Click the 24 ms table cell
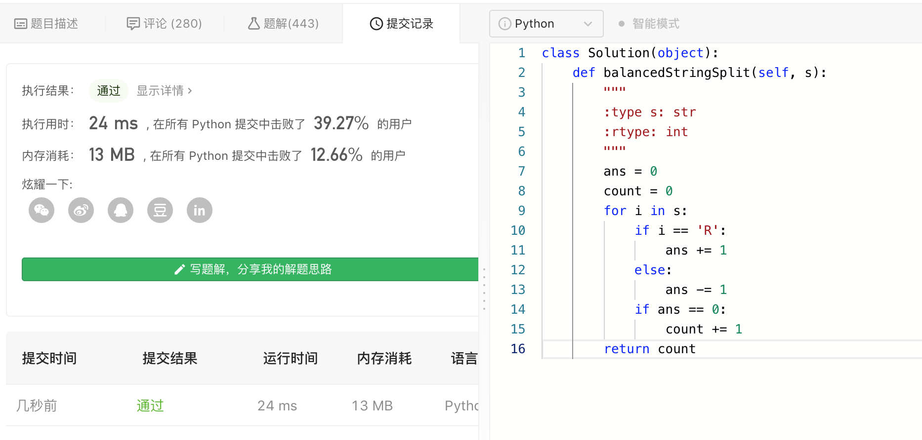Screen dimensions: 922x440 (277, 405)
